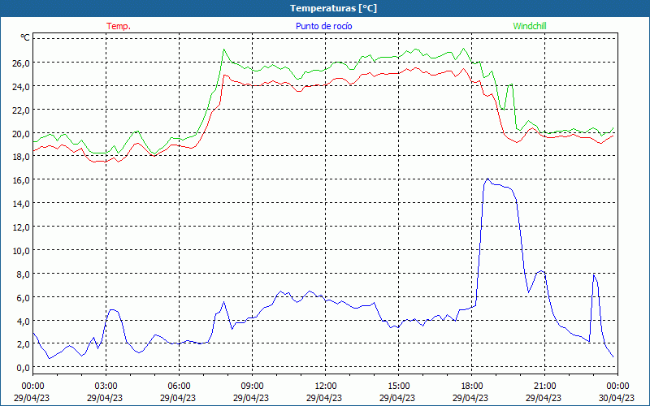Click the 12:00 time axis label
The width and height of the screenshot is (650, 406).
[x=326, y=387]
